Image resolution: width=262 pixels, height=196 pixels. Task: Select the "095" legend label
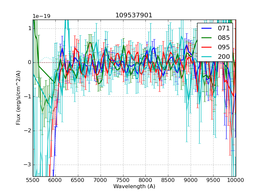(x=224, y=47)
